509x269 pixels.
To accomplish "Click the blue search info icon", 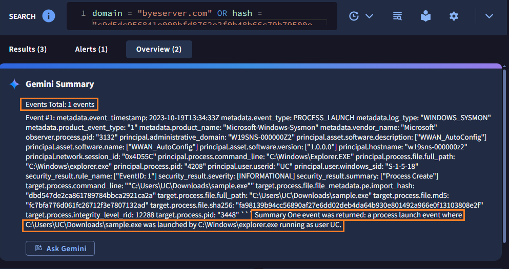I will [48, 16].
